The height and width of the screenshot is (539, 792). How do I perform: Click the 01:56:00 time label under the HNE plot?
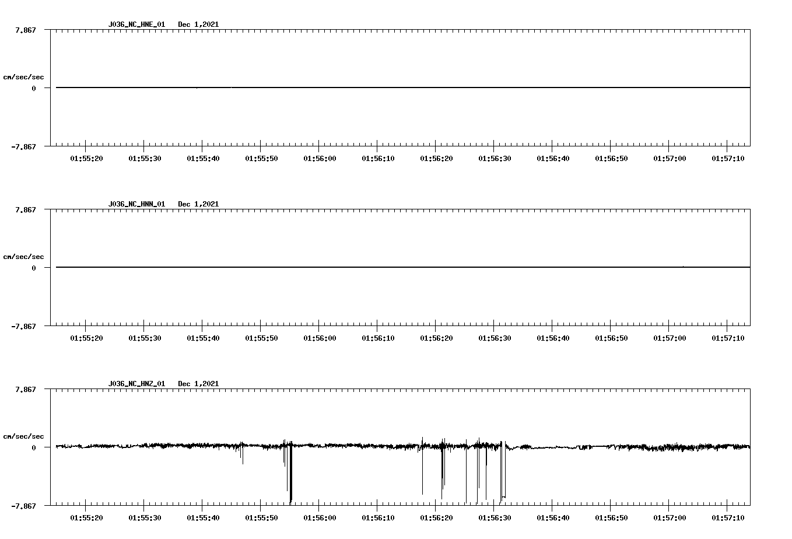320,159
